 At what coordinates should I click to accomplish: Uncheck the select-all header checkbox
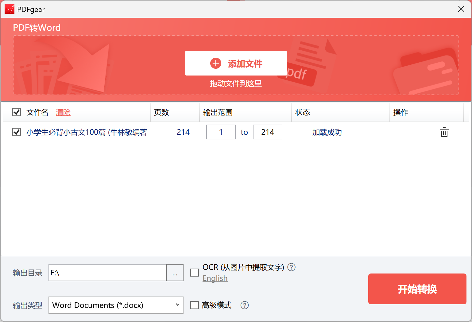tap(16, 112)
